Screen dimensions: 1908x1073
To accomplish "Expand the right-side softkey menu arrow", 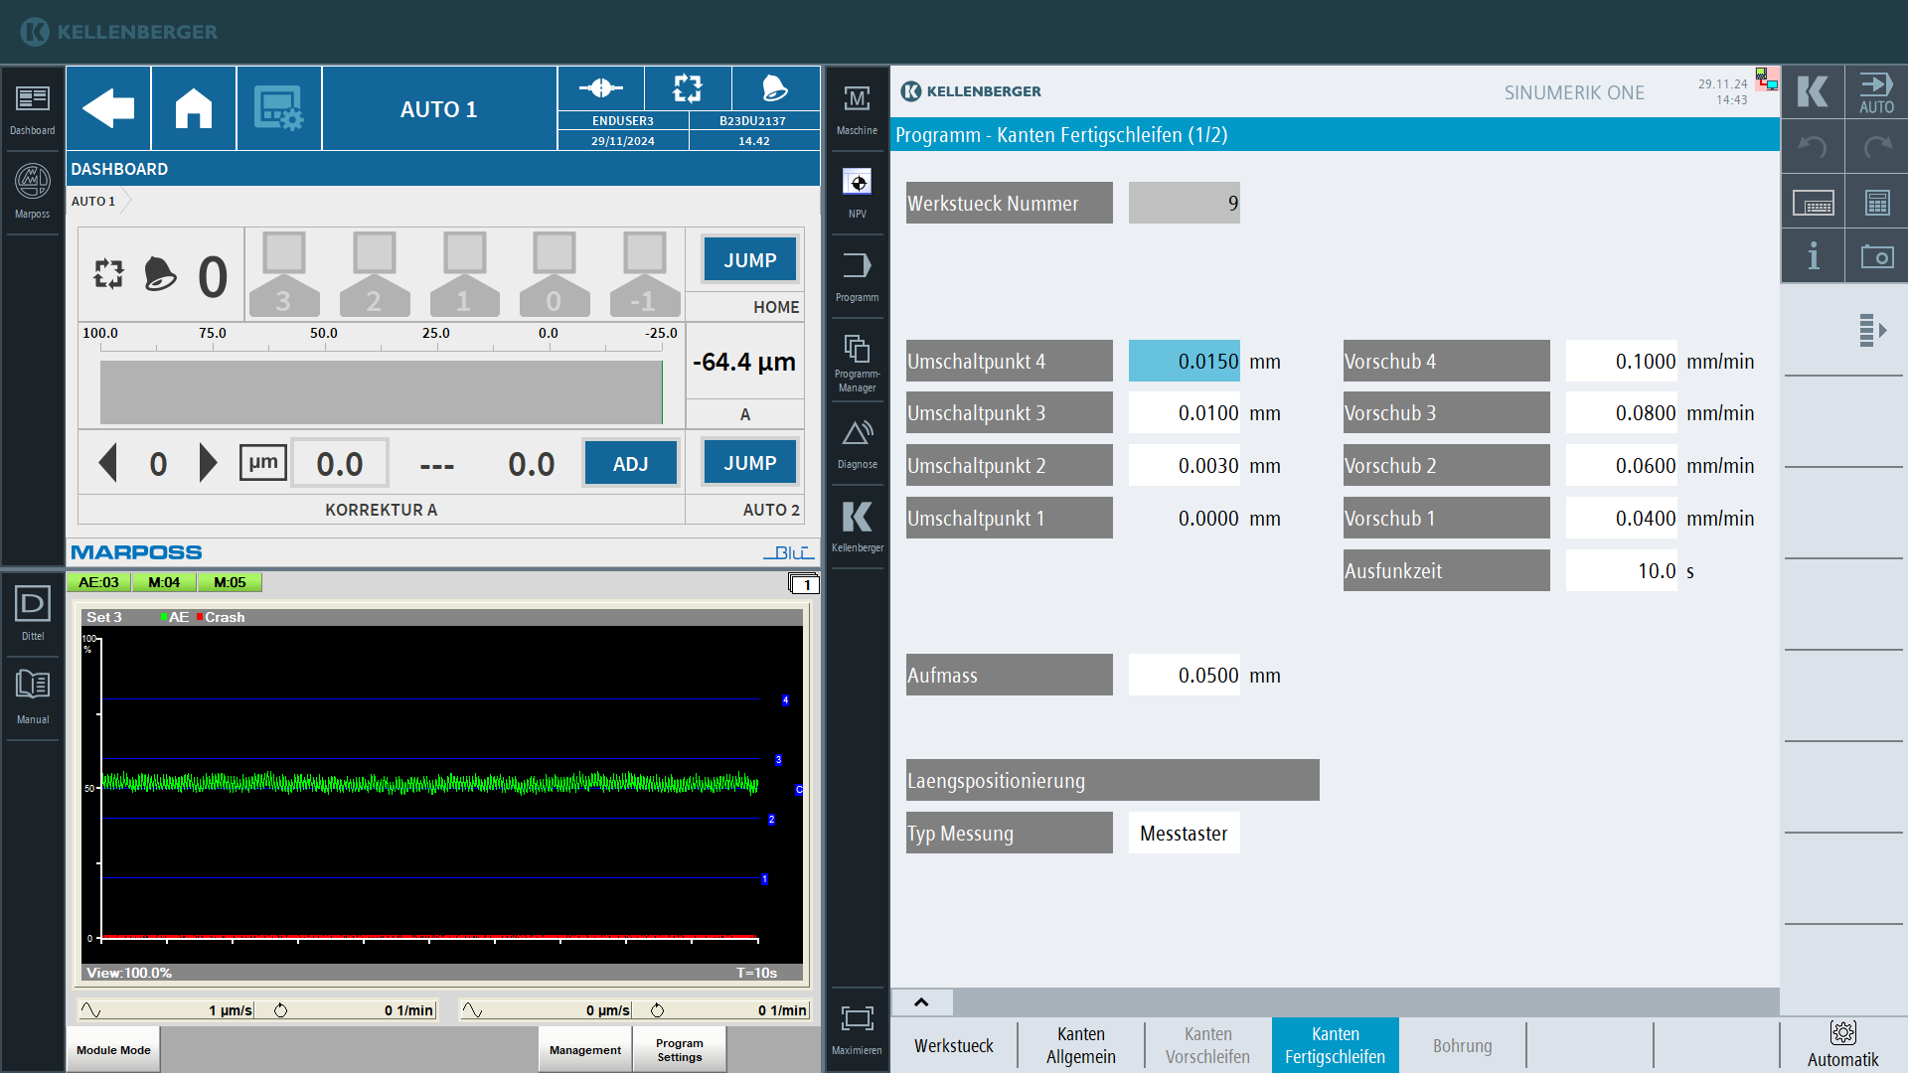I will tap(1872, 330).
